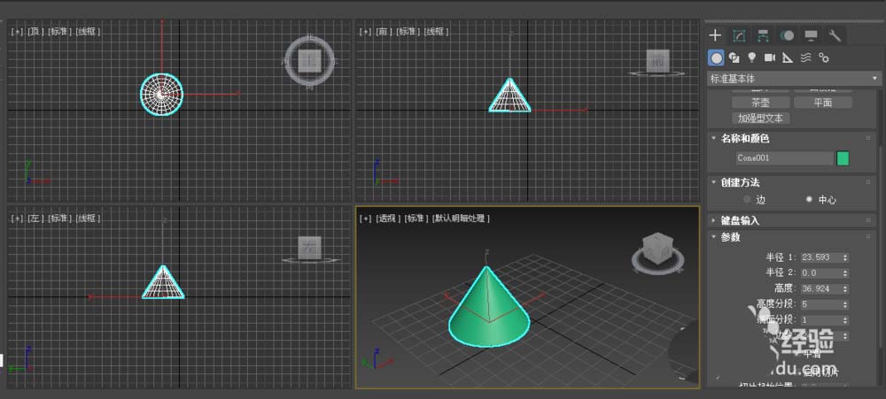Open the [+] menu of the Top viewport
This screenshot has width=886, height=399.
click(17, 32)
